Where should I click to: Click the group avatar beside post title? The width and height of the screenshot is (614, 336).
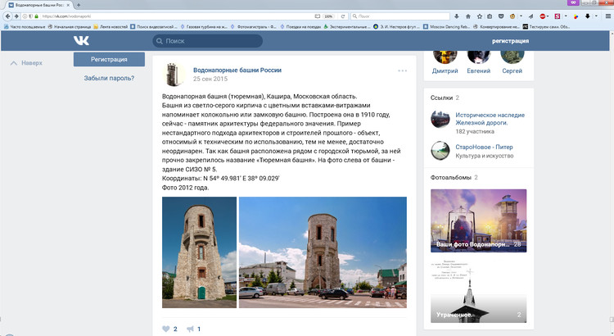pos(174,74)
